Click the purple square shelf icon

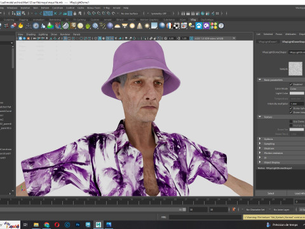click(x=206, y=26)
